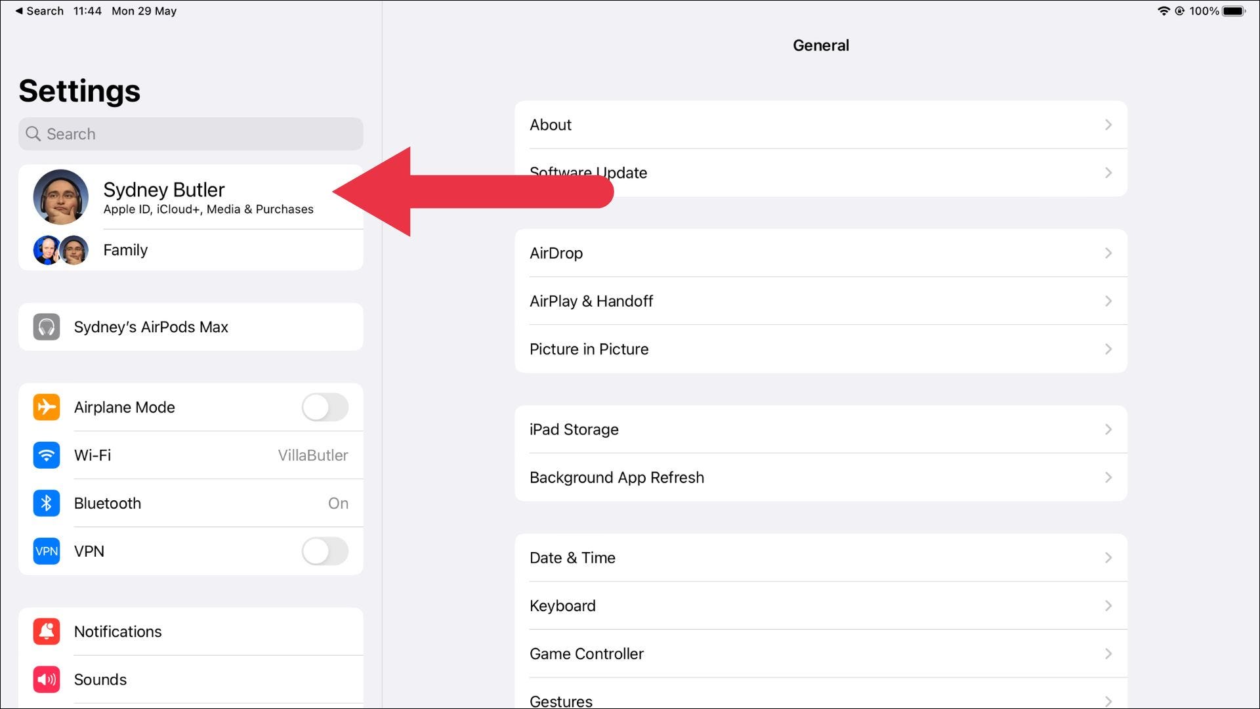The width and height of the screenshot is (1260, 709).
Task: Open Sydney Butler profile picture
Action: point(61,197)
